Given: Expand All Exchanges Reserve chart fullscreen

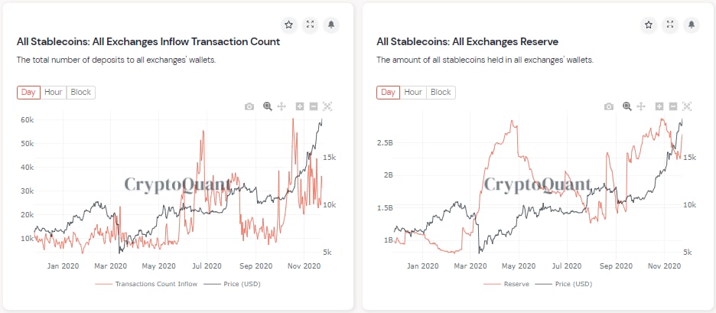Looking at the screenshot, I should click(x=669, y=24).
